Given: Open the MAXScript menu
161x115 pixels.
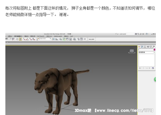Looking at the screenshot, I should pyautogui.click(x=58, y=36).
